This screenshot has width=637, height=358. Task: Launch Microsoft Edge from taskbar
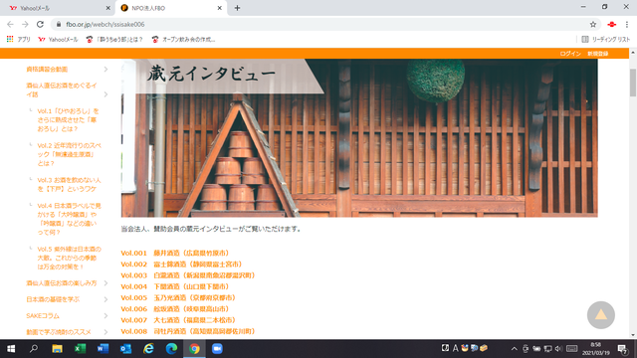click(171, 349)
